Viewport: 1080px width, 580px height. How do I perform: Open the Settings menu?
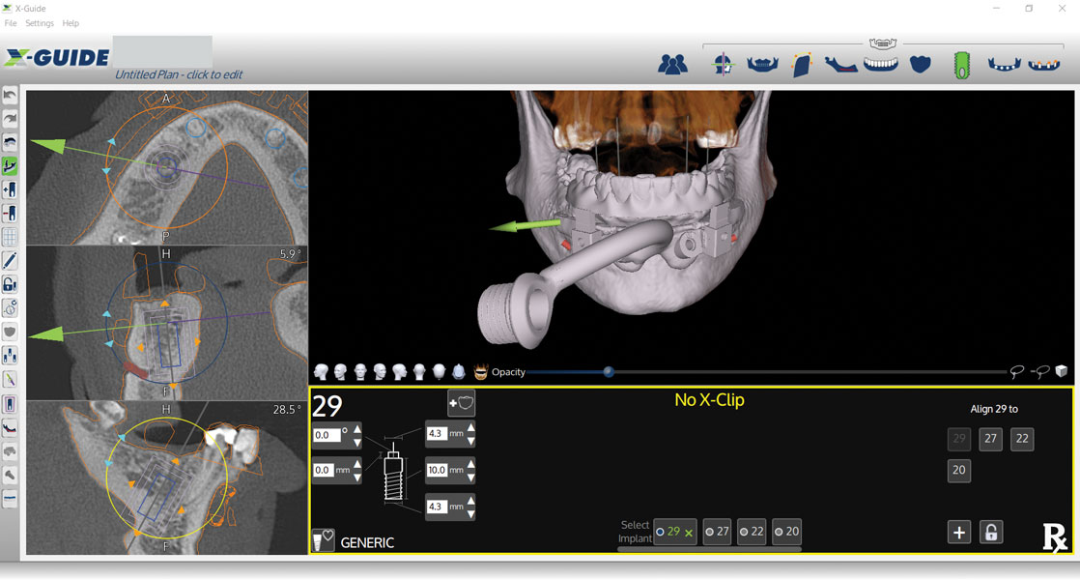pyautogui.click(x=40, y=23)
